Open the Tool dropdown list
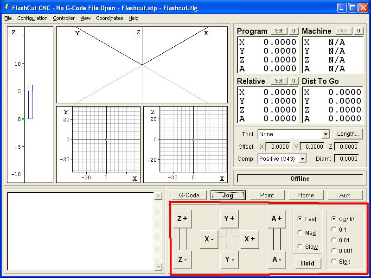Image resolution: width=371 pixels, height=278 pixels. (326, 134)
